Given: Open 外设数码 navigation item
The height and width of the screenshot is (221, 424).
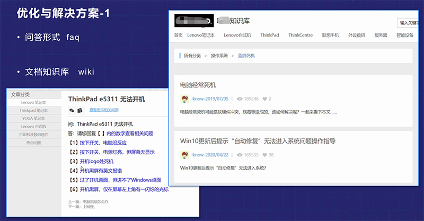Looking at the screenshot, I should (357, 35).
